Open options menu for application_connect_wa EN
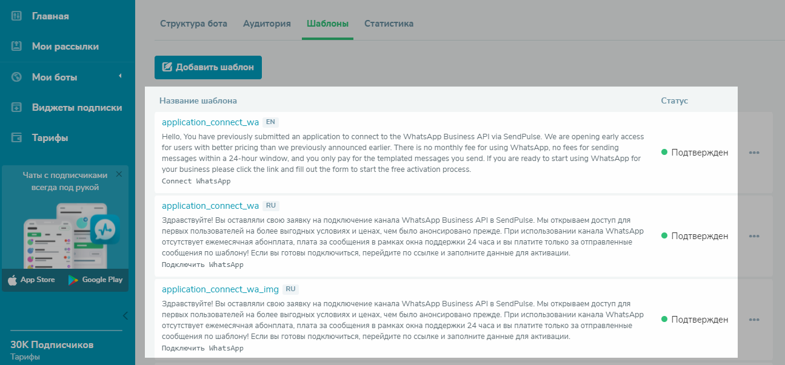 pyautogui.click(x=754, y=153)
